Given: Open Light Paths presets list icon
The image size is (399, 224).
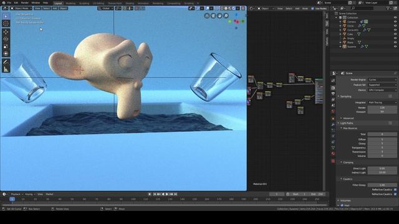Looking at the screenshot, I should click(390, 123).
